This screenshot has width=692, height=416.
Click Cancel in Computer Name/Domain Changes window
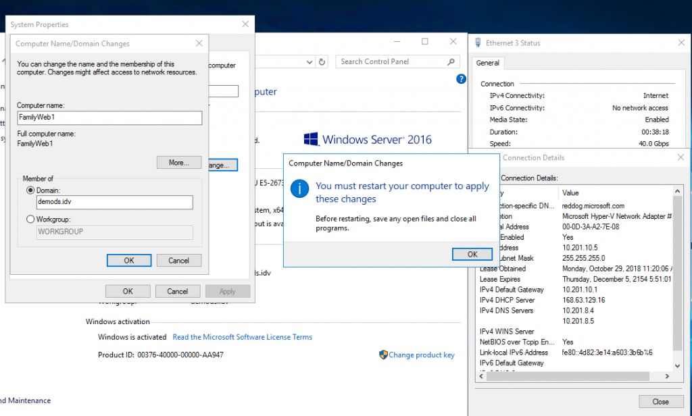click(178, 261)
